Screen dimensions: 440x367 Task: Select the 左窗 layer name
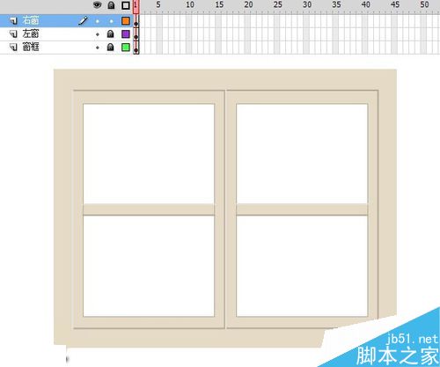tap(31, 33)
